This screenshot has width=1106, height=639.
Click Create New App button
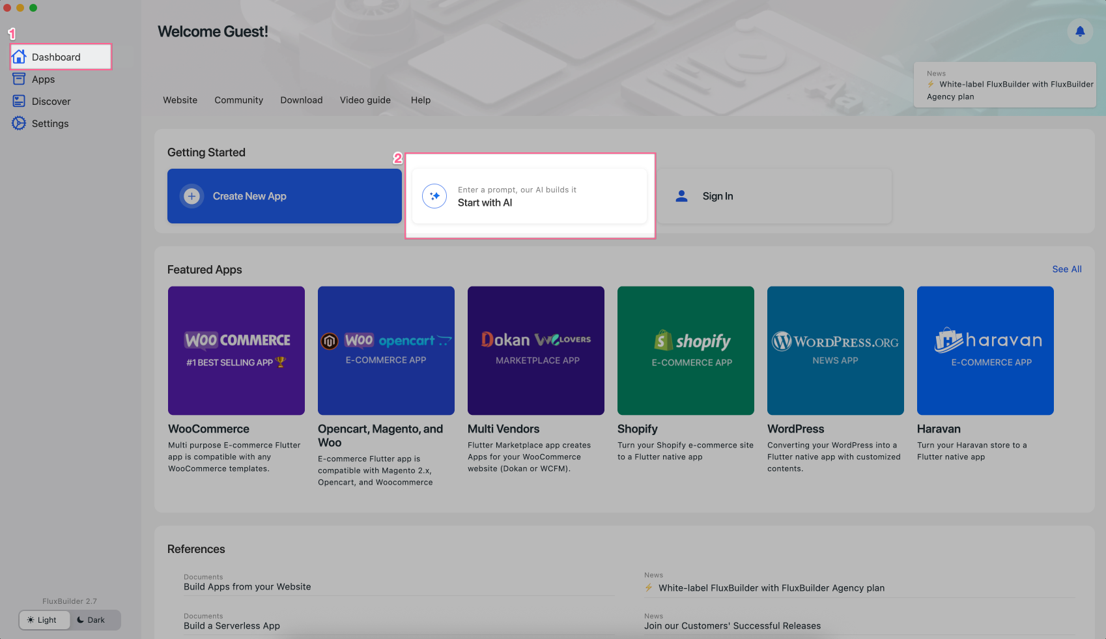pos(285,196)
